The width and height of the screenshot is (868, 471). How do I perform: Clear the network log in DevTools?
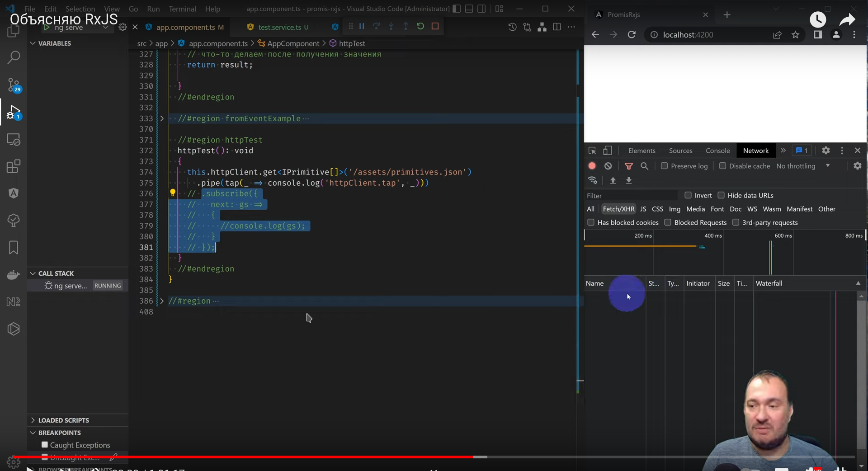tap(608, 166)
